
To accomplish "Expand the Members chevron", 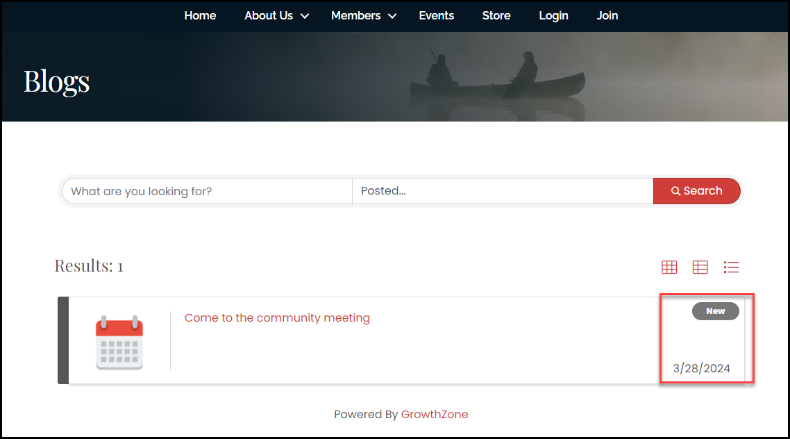I will coord(392,16).
